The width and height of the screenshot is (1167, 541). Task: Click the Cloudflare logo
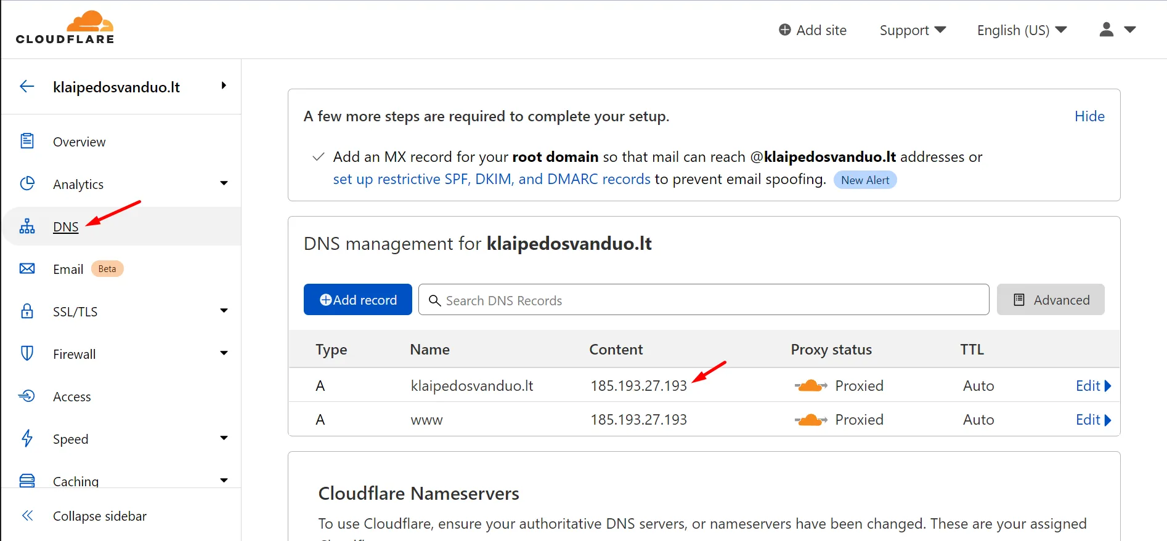tap(65, 28)
